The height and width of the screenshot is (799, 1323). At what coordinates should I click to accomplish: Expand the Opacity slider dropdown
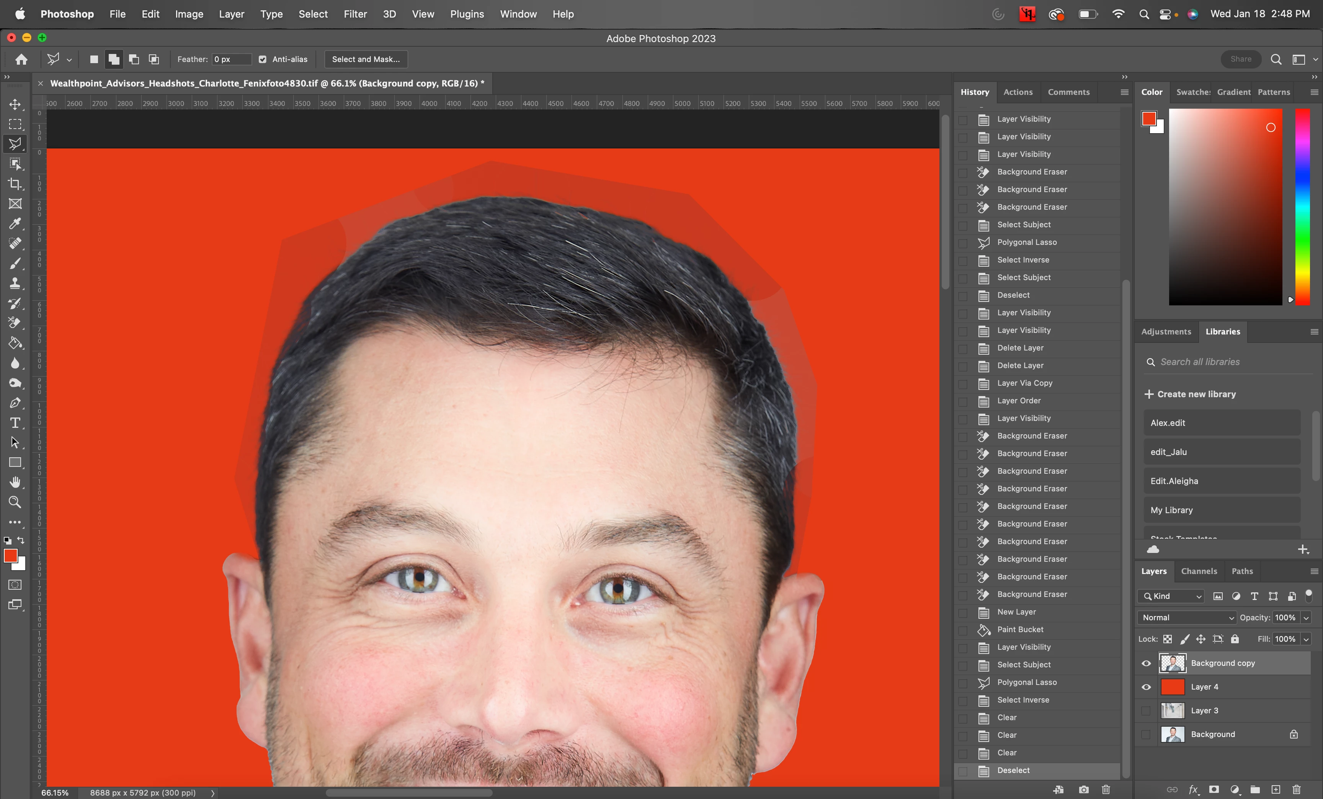click(1307, 618)
